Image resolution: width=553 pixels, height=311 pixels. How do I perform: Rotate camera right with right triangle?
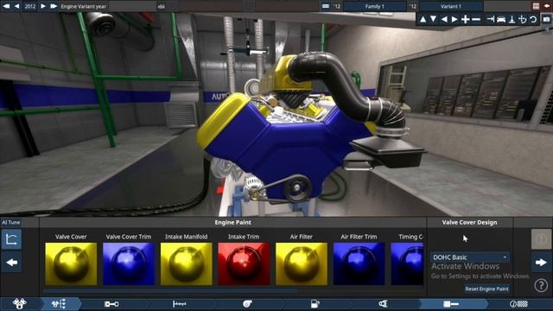[x=454, y=19]
